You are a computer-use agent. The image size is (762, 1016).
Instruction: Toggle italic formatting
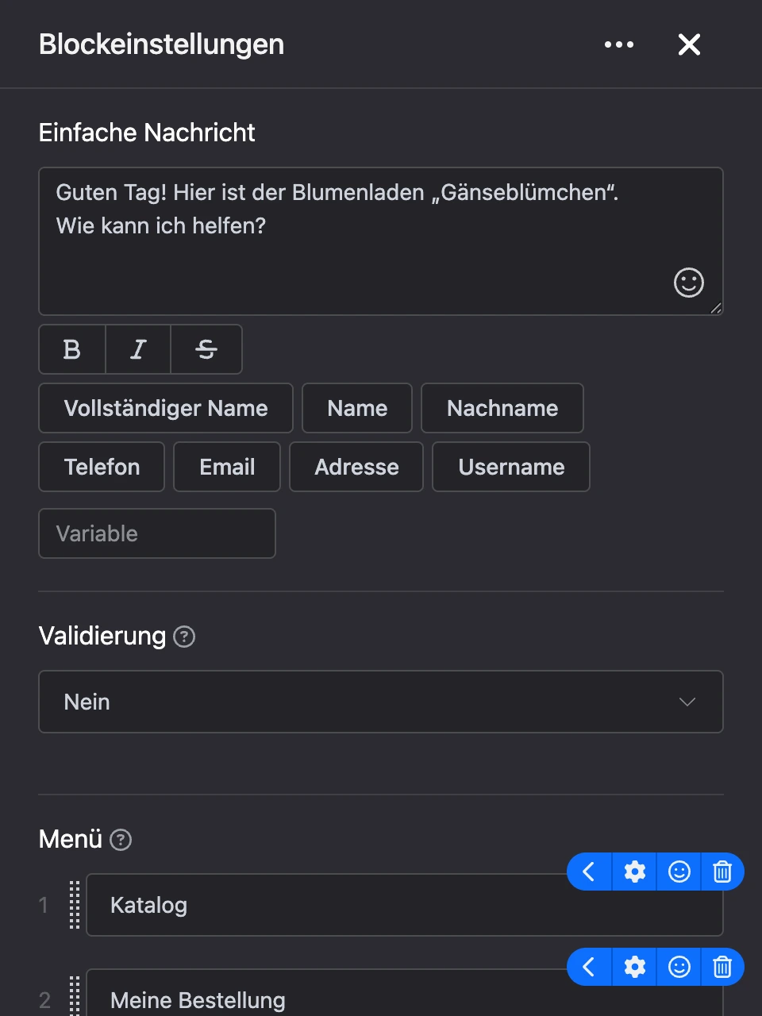tap(138, 349)
